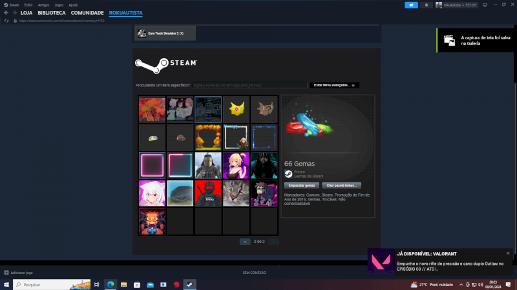
Task: Select the fish on blue background avatar
Action: (180, 193)
